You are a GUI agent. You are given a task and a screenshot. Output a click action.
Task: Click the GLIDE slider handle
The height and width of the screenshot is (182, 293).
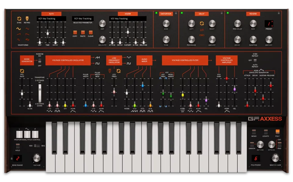point(30,105)
